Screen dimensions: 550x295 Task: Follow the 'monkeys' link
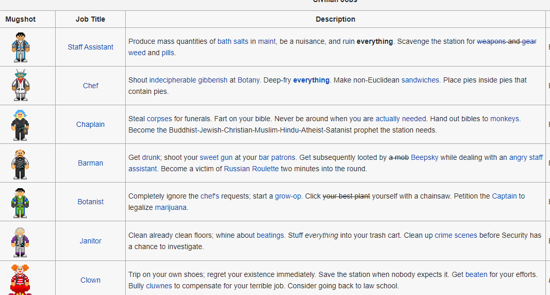point(505,119)
